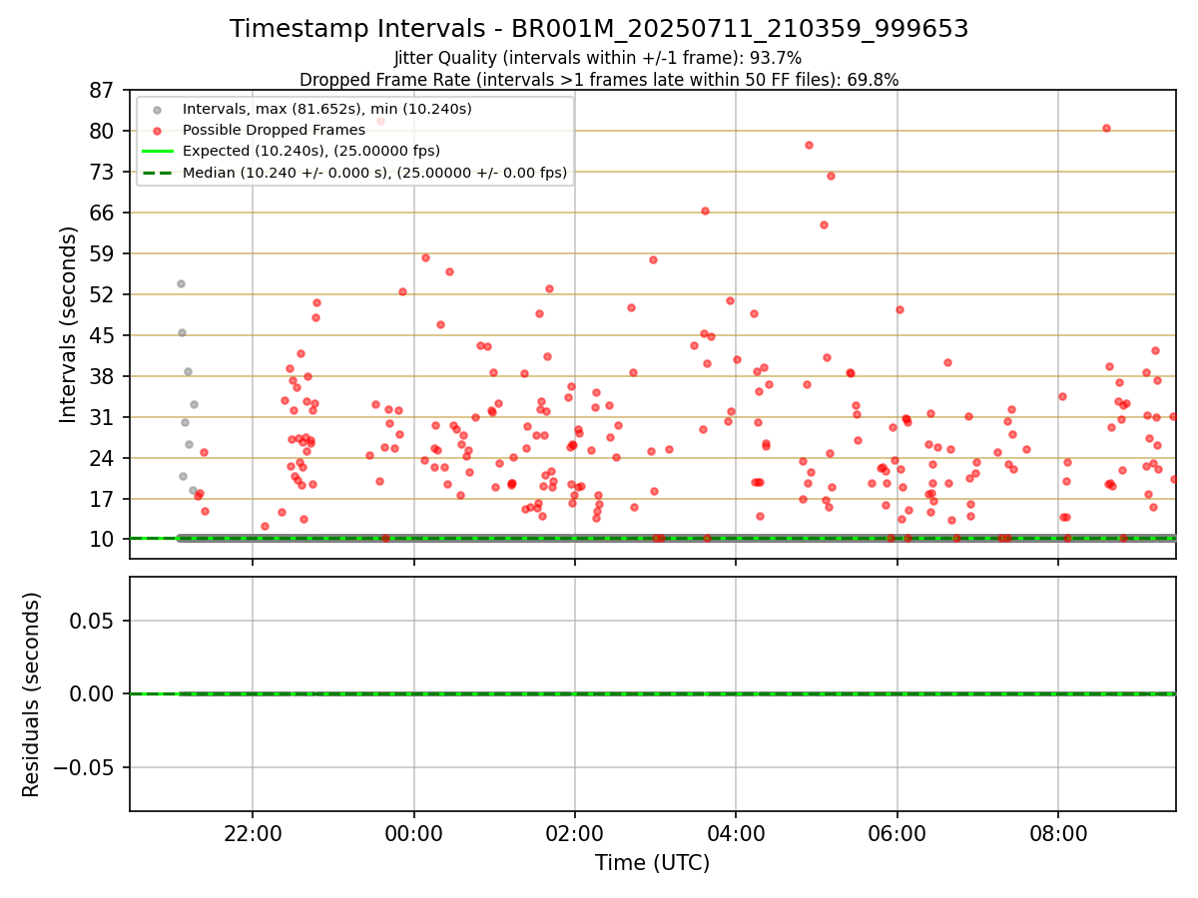Click the y-axis tick label '17'
The image size is (1198, 898).
click(x=102, y=499)
